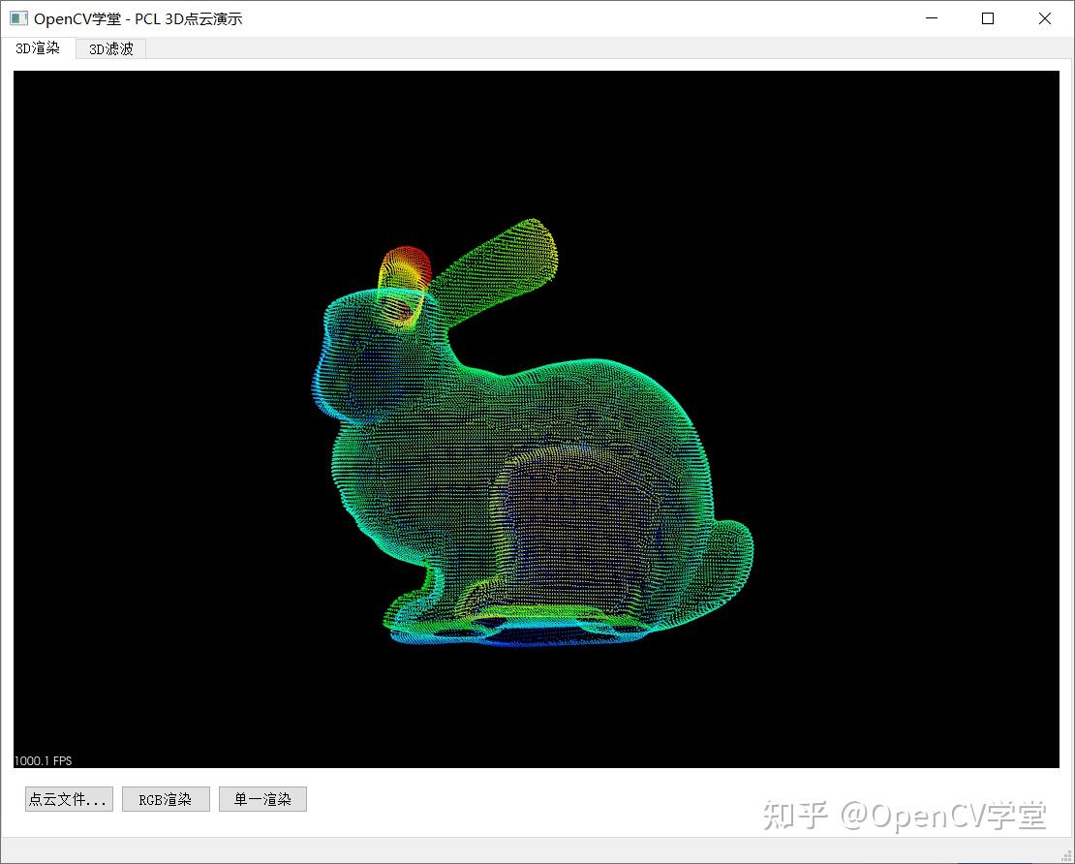Open the 点云文件 file selection dialog
Image resolution: width=1075 pixels, height=864 pixels.
pyautogui.click(x=68, y=798)
